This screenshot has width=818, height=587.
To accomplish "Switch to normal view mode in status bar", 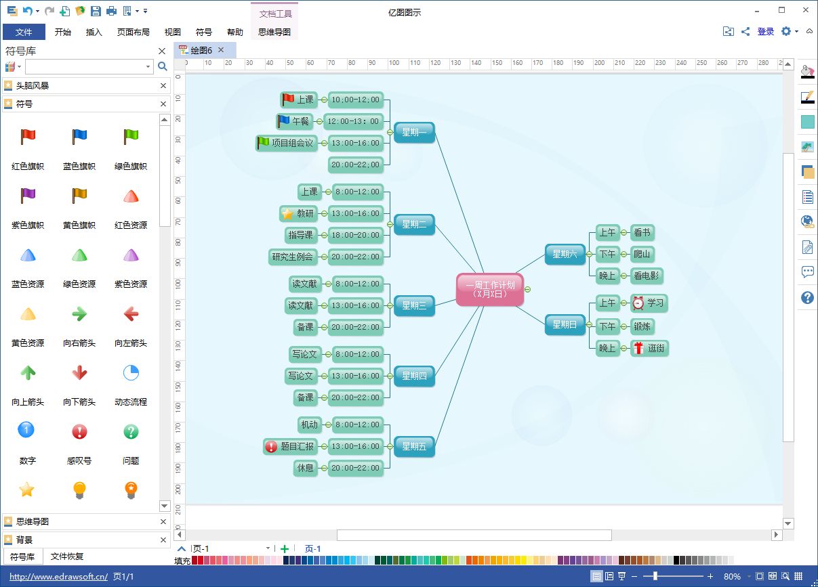I will (596, 576).
